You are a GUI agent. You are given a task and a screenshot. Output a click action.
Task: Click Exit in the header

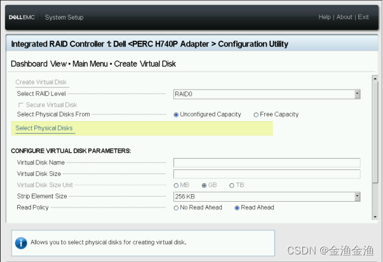pyautogui.click(x=363, y=17)
